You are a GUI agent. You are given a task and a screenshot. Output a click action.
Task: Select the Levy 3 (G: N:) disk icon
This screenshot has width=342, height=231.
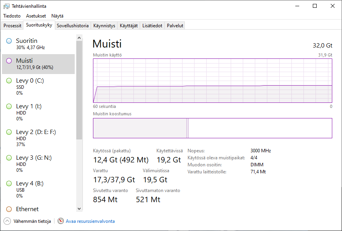click(9, 158)
